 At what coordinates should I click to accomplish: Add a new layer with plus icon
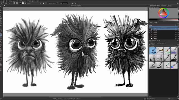coord(150,41)
